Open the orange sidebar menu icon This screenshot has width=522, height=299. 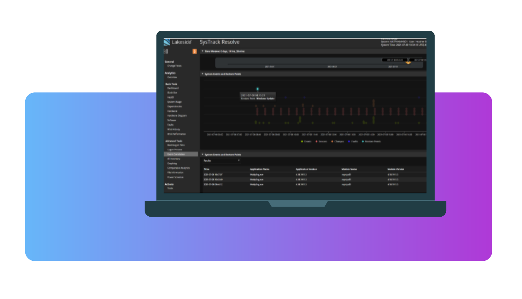pos(194,52)
